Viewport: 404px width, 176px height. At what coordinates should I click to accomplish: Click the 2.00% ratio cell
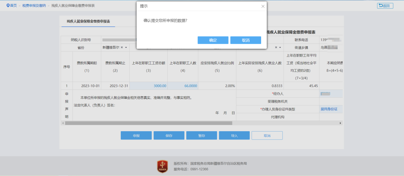217,86
